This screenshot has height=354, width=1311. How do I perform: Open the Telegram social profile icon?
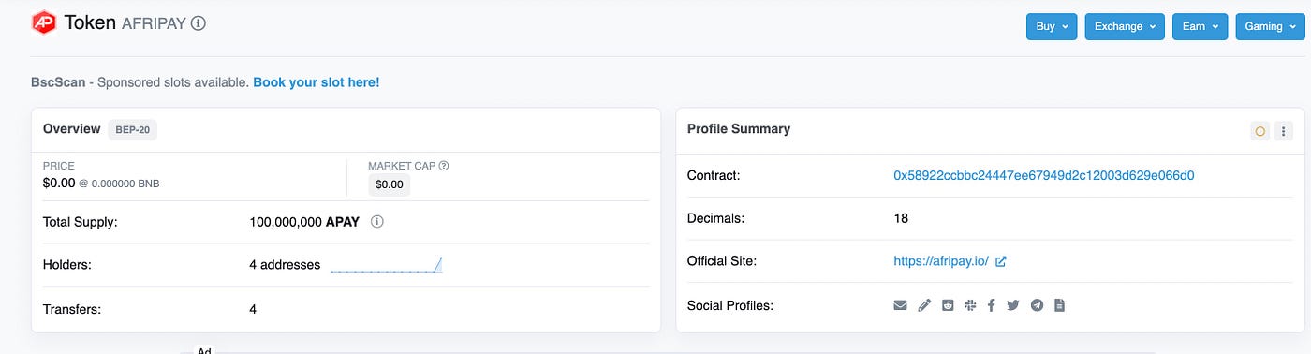pos(1037,305)
